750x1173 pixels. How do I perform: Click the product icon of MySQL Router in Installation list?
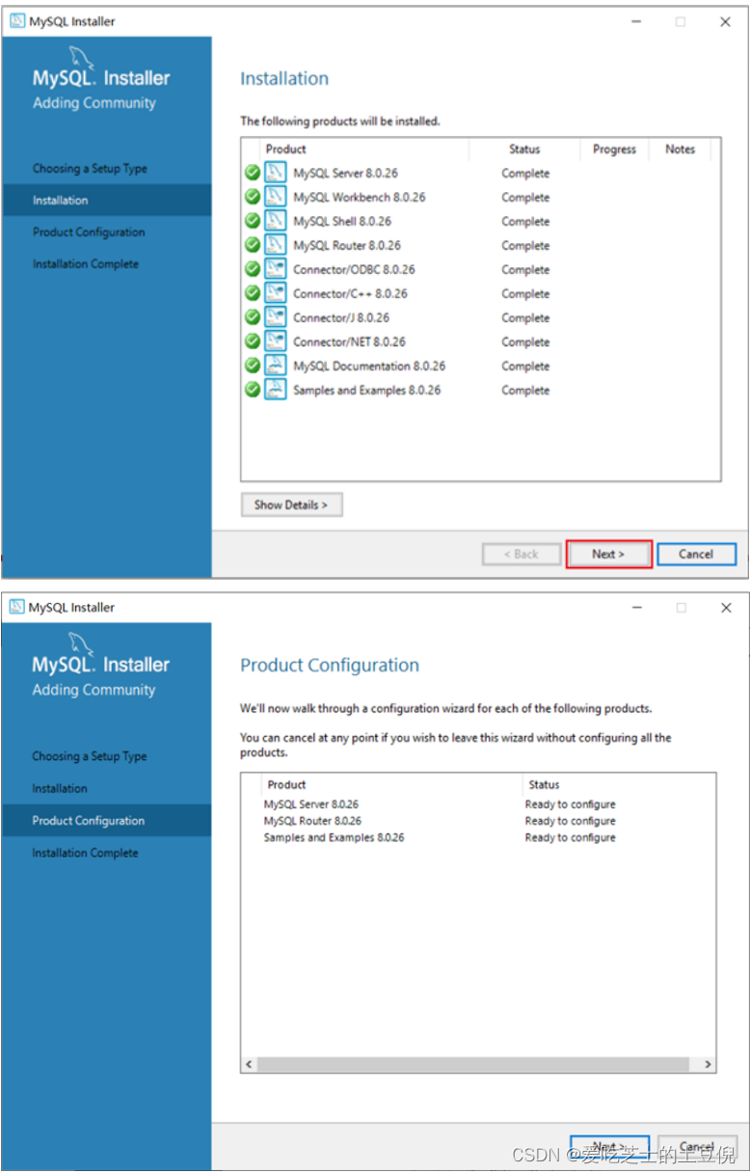(x=276, y=245)
